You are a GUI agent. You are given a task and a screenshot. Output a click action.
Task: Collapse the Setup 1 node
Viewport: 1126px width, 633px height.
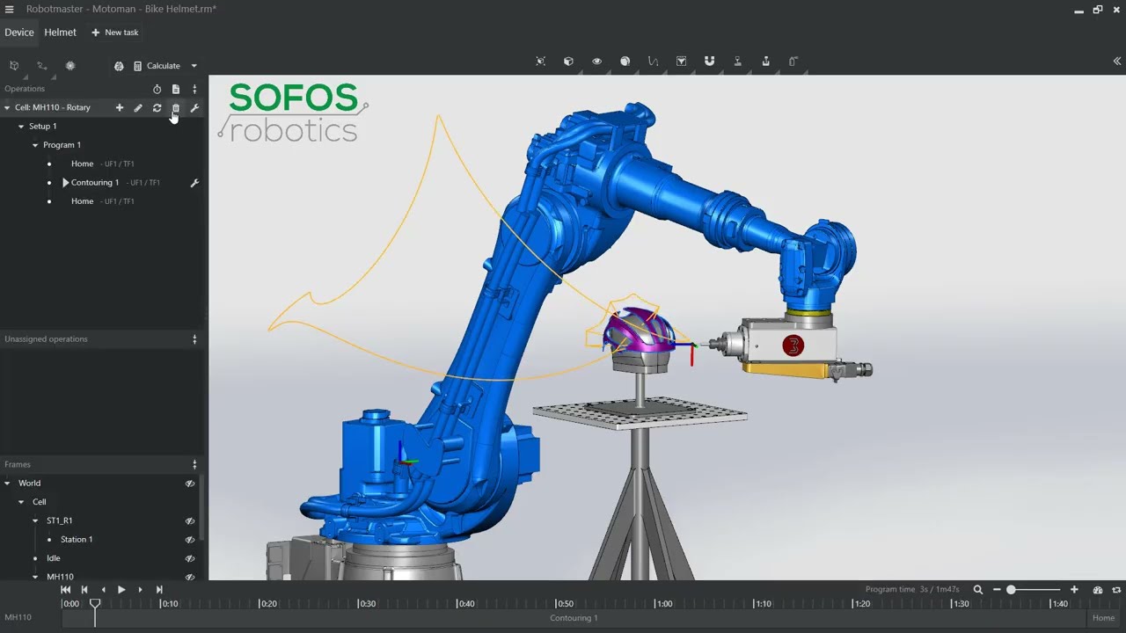[21, 127]
